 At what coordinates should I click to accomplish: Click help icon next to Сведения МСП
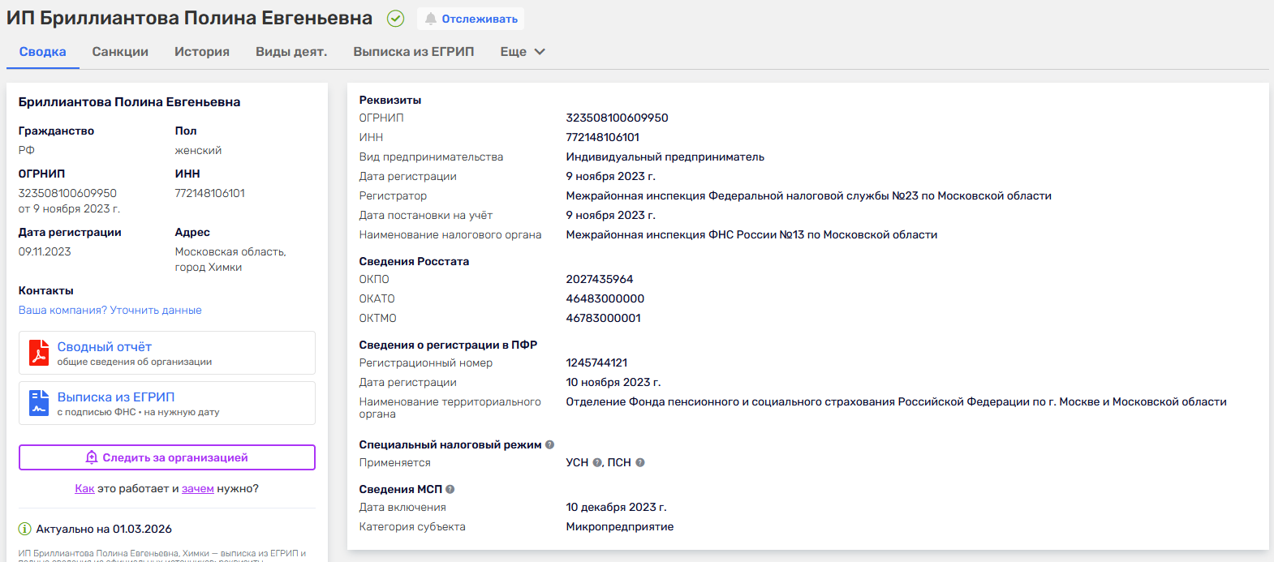pos(450,489)
